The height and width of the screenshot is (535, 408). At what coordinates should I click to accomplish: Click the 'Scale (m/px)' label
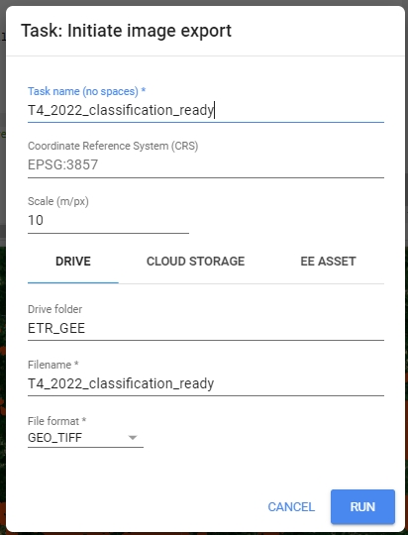(x=58, y=201)
